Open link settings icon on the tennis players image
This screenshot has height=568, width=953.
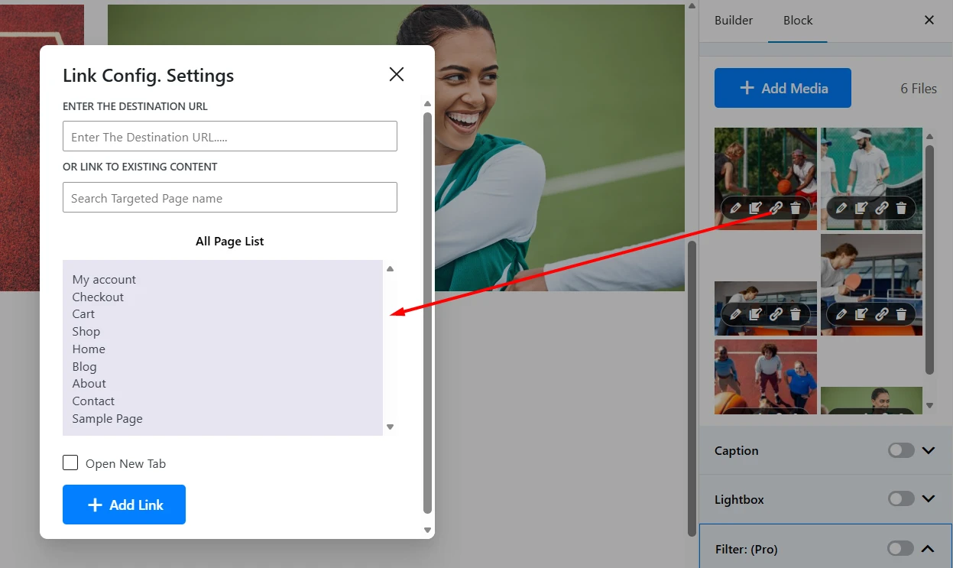tap(882, 207)
